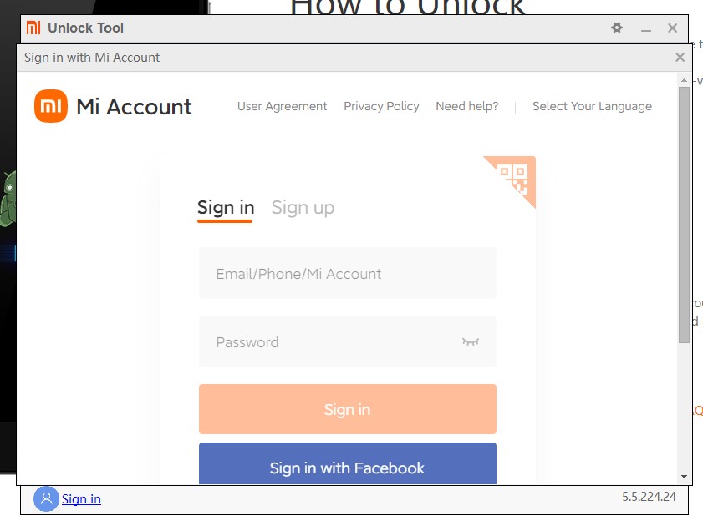703x521 pixels.
Task: Focus the Email/Phone/Mi Account field
Action: pyautogui.click(x=348, y=273)
